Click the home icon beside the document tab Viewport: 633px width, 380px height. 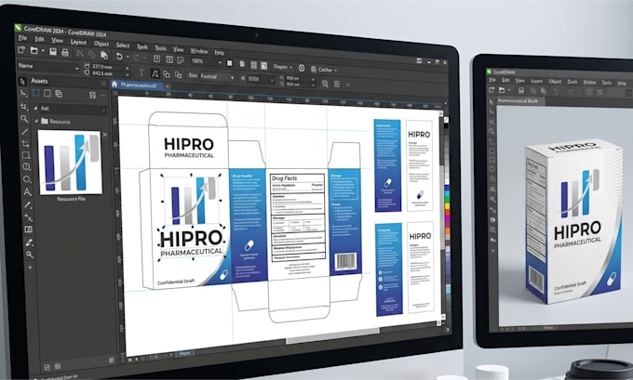point(114,84)
